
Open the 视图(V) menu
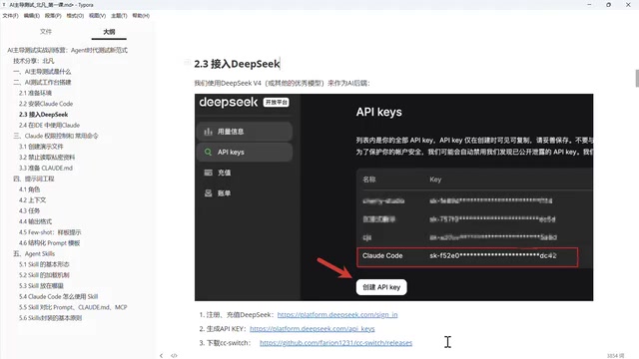tap(97, 16)
